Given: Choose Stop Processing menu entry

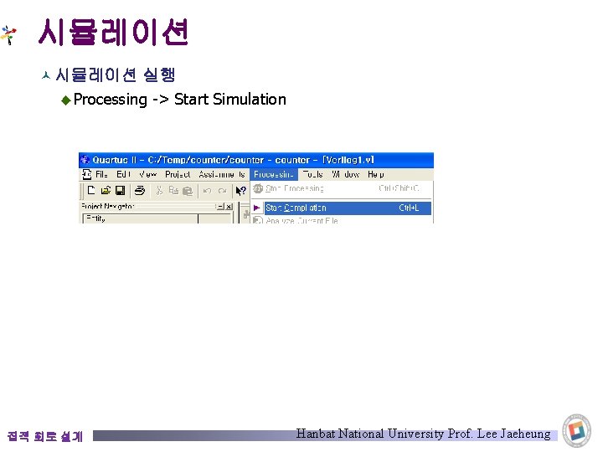Looking at the screenshot, I should (x=341, y=188).
